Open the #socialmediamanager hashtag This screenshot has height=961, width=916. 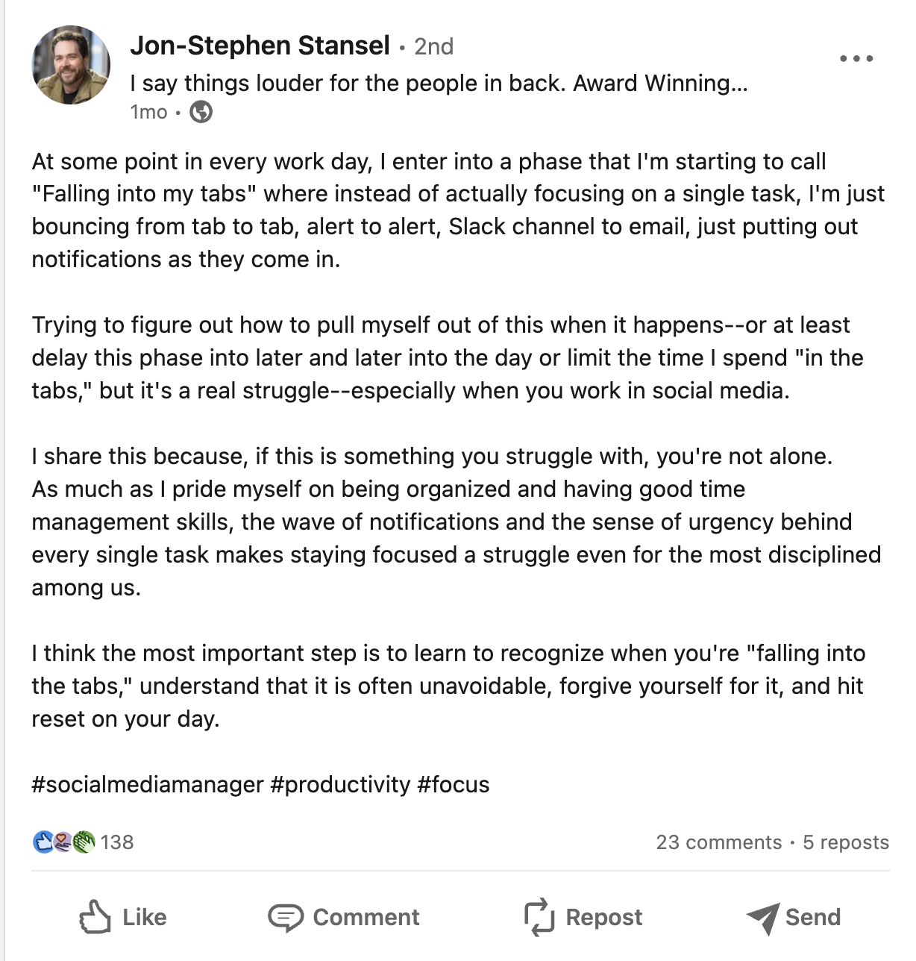coord(148,784)
